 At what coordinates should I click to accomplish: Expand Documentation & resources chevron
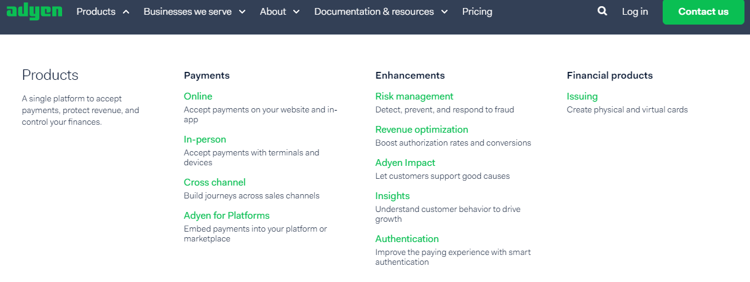(x=444, y=12)
